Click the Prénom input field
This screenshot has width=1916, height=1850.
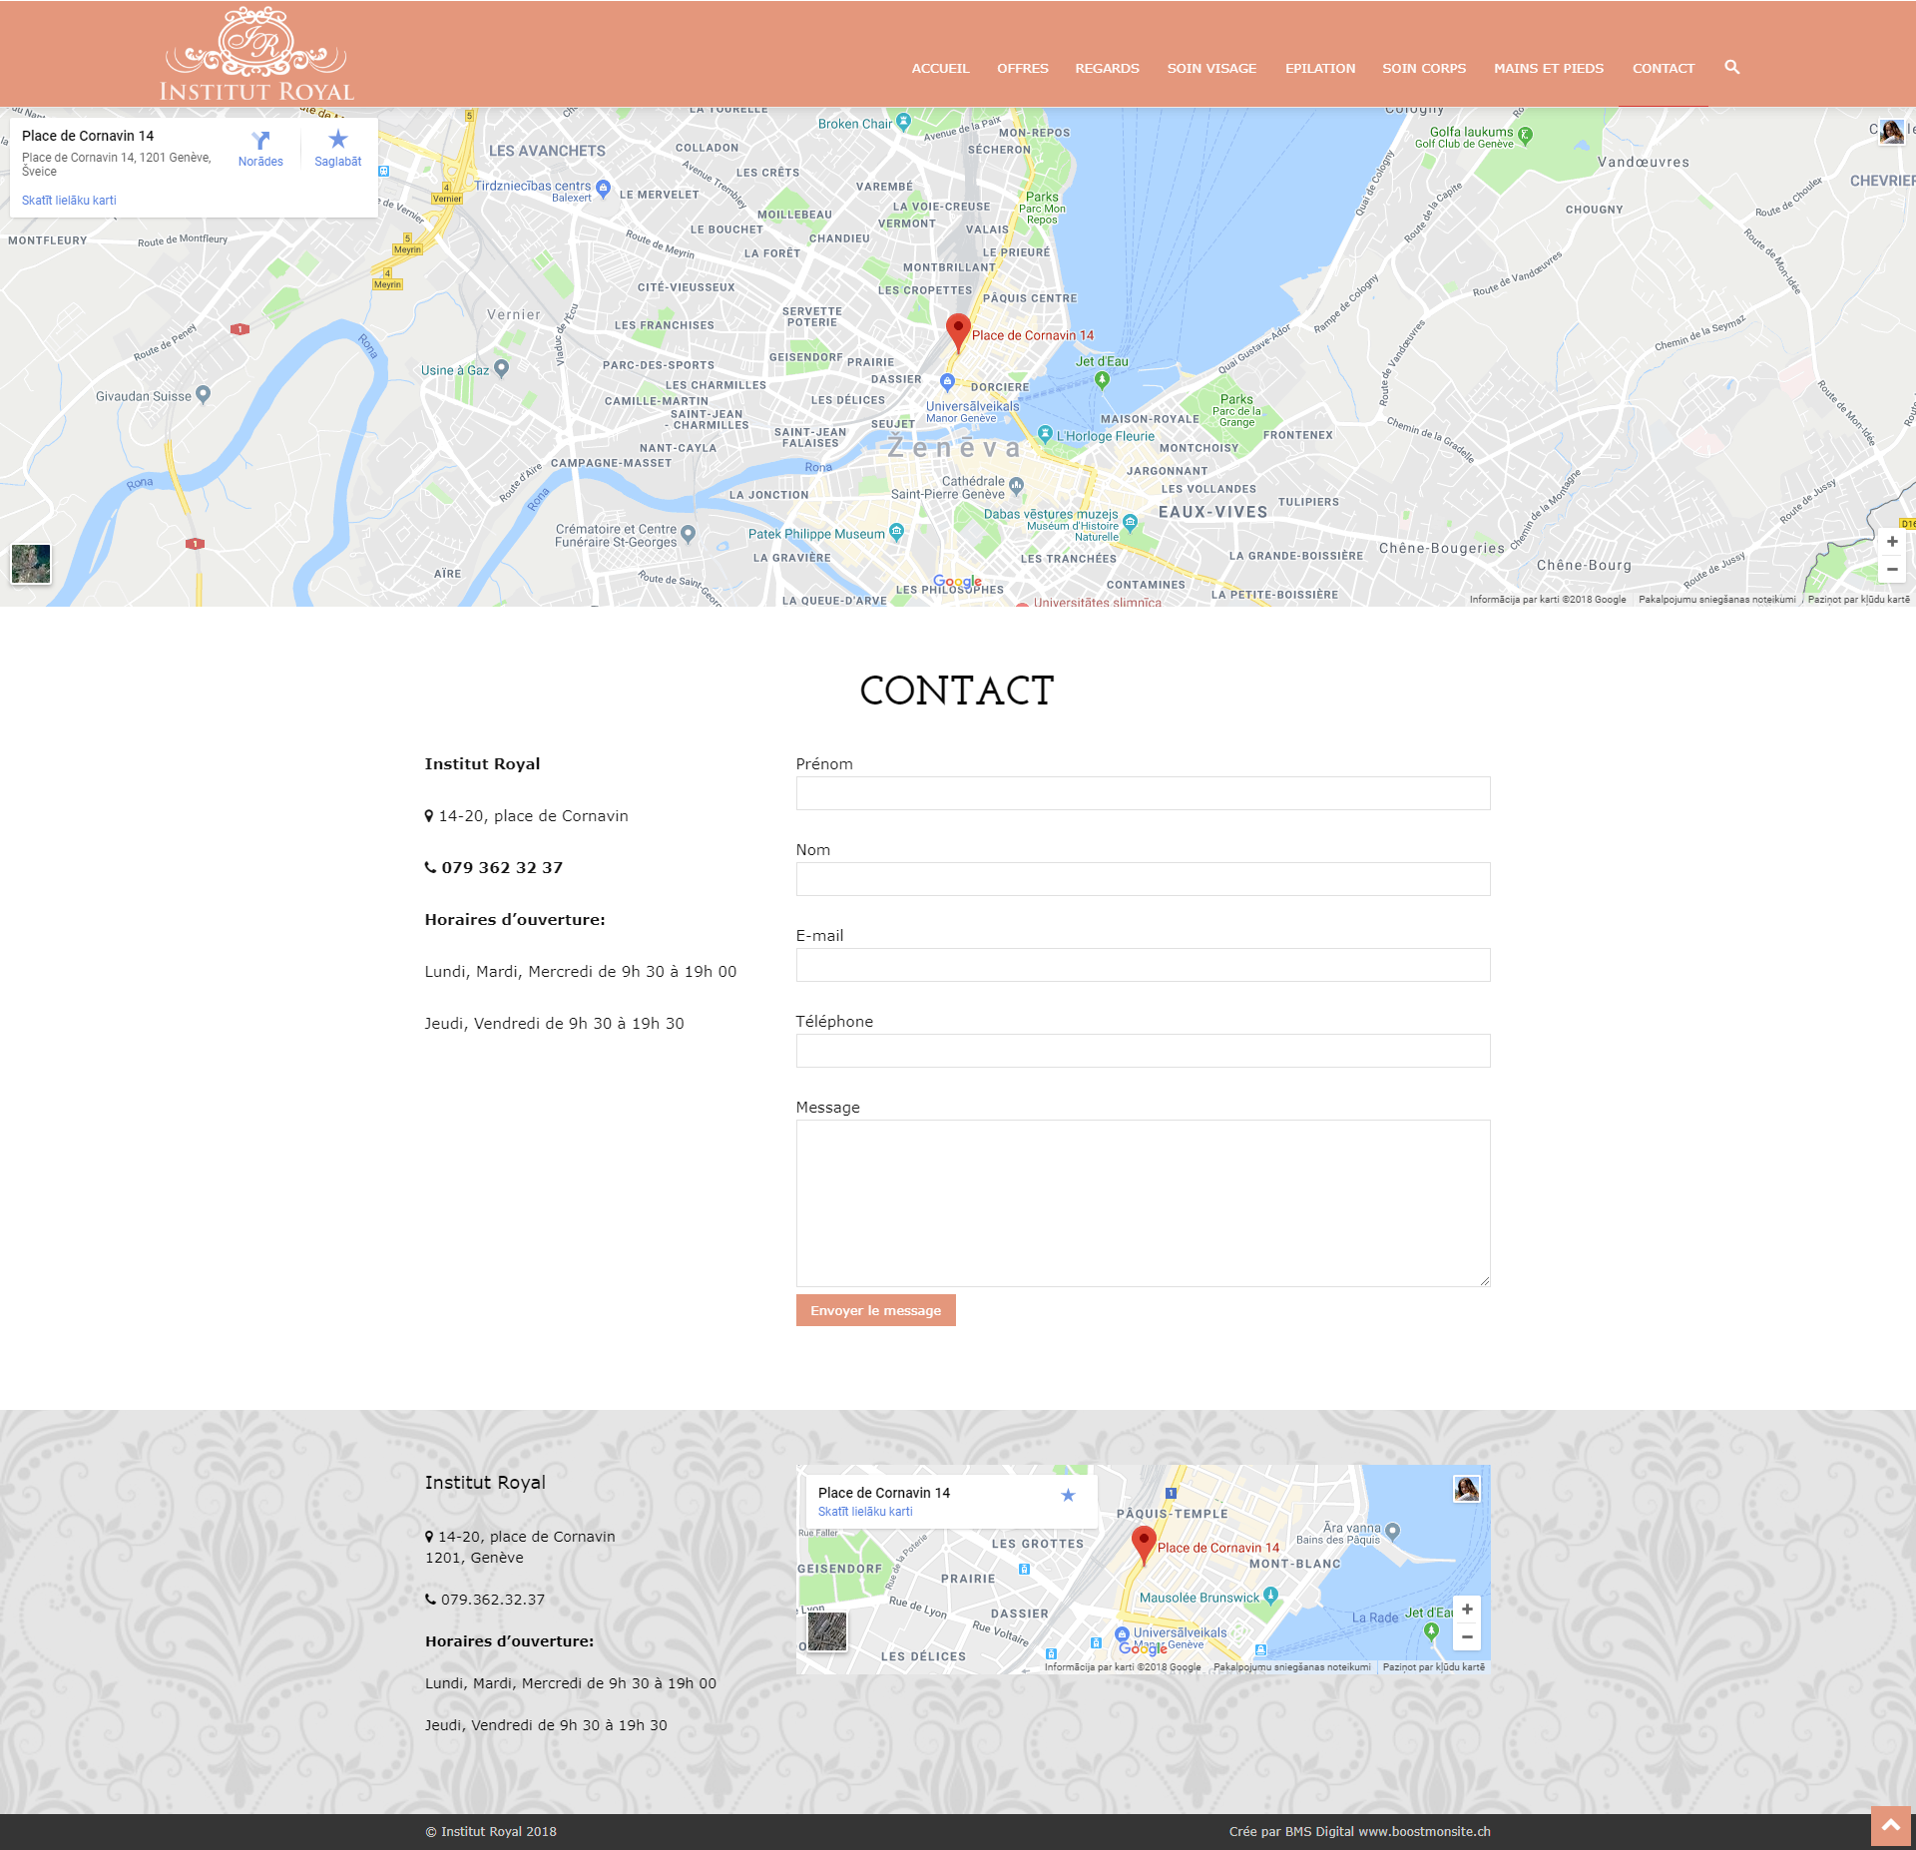coord(1143,793)
